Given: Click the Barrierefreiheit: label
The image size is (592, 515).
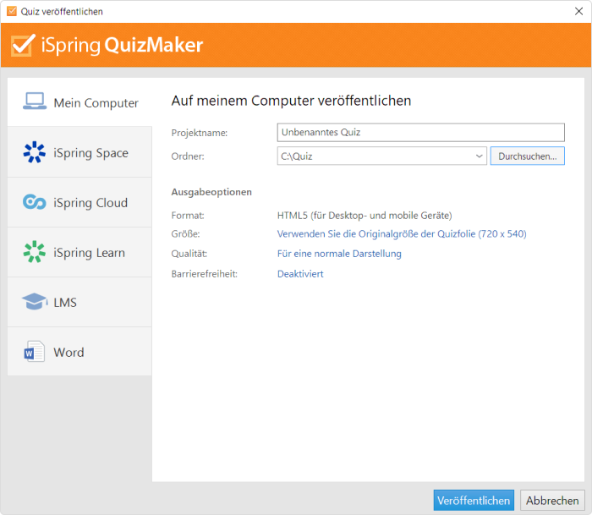Looking at the screenshot, I should coord(205,274).
